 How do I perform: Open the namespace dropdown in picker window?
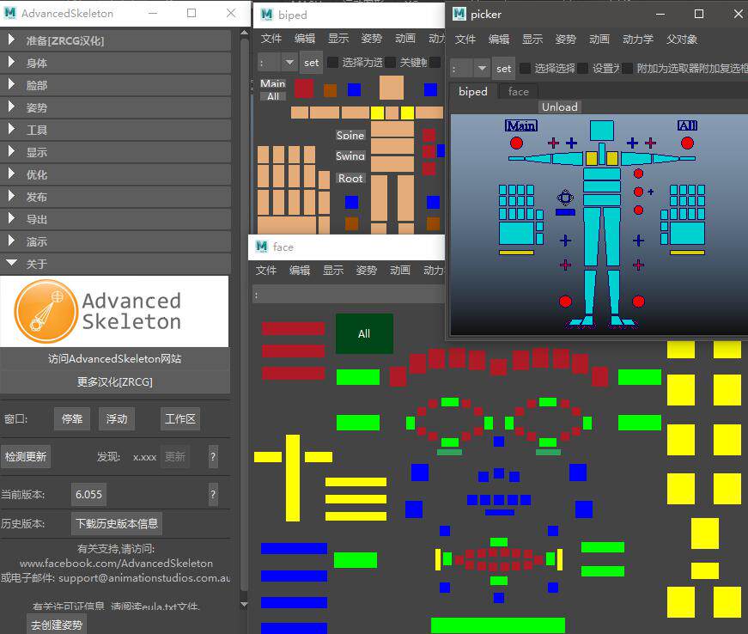(x=482, y=68)
